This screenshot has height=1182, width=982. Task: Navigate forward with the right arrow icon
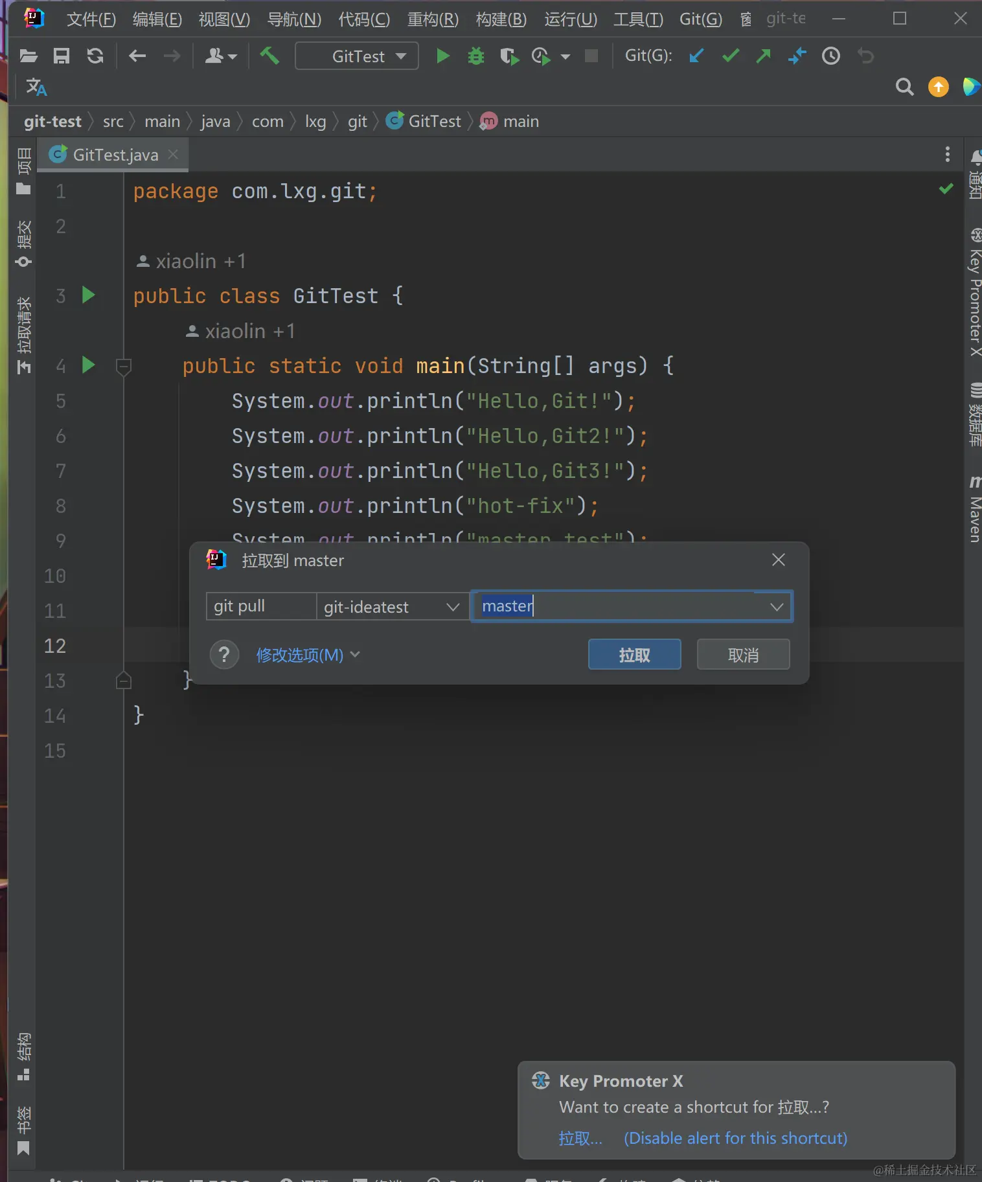172,56
